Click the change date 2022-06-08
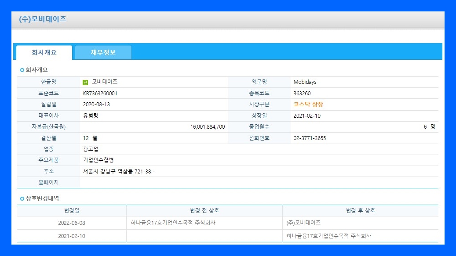 [72, 223]
